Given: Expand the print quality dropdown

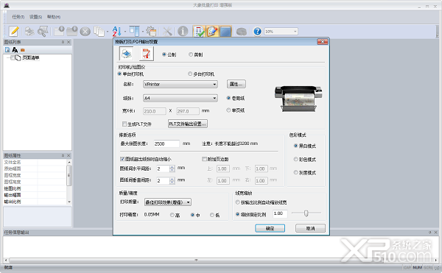Looking at the screenshot, I should [168, 202].
